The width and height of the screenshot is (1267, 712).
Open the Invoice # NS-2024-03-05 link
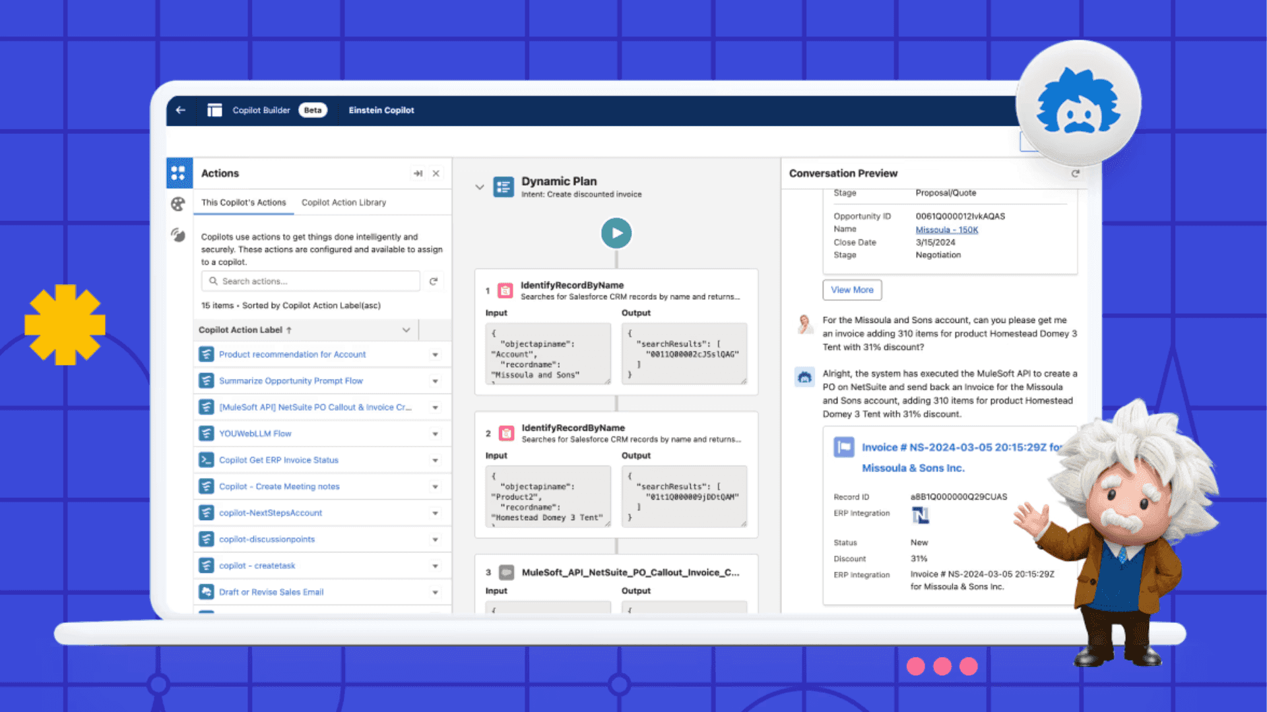[962, 447]
